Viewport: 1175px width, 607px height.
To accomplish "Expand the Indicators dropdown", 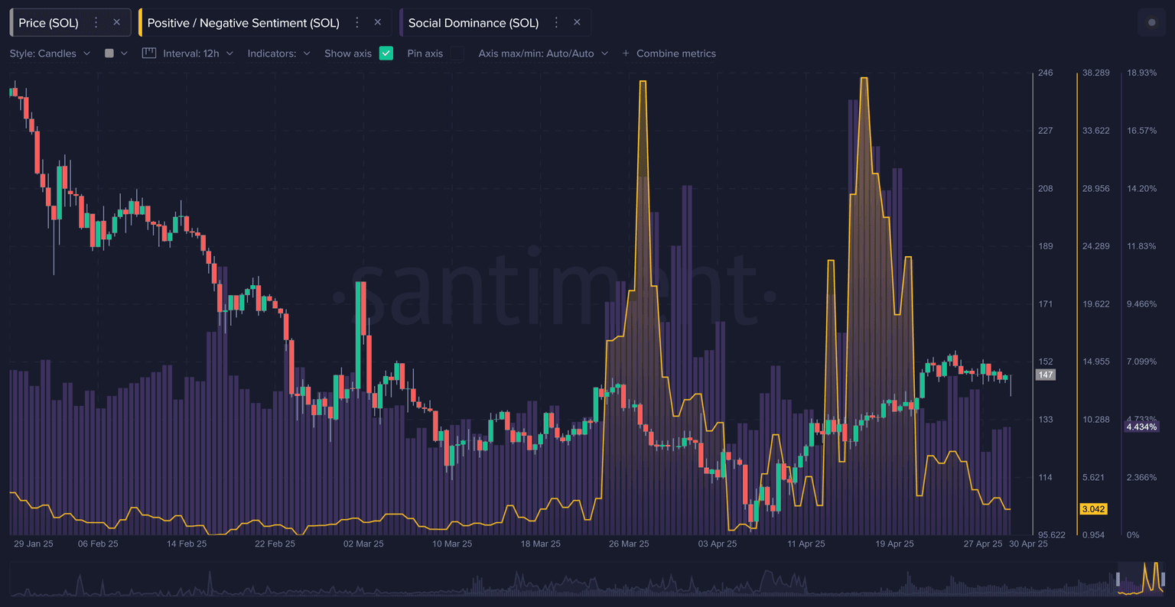I will [x=278, y=54].
